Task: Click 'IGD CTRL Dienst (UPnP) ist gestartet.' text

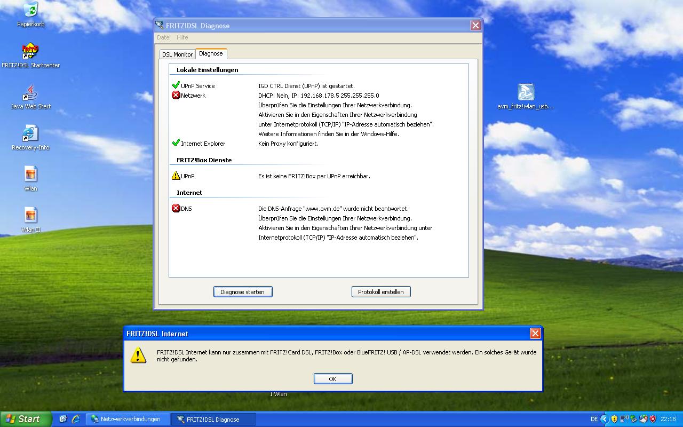Action: 306,86
